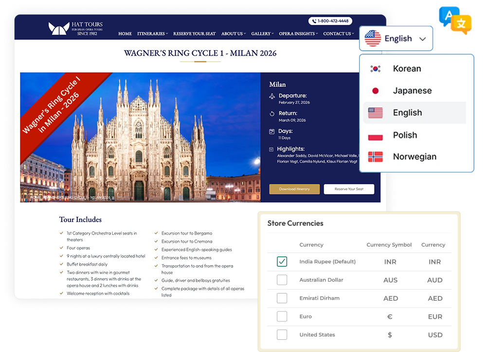
Task: Select the United States currency checkbox
Action: [x=282, y=334]
